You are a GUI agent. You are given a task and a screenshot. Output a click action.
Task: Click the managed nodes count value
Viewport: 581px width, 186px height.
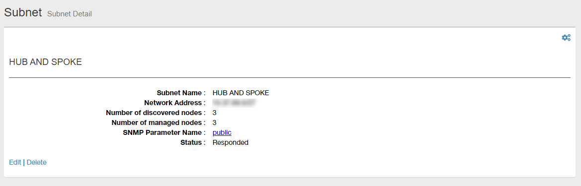(x=215, y=123)
